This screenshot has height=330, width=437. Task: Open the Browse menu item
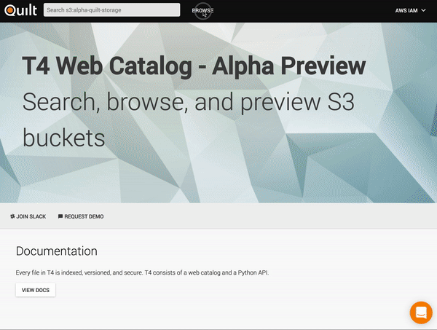[x=202, y=11]
